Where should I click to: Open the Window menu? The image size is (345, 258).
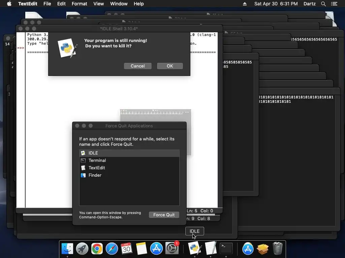point(119,4)
